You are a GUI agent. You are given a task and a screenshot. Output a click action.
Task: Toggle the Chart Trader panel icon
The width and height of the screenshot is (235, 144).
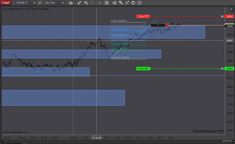[x=114, y=3]
